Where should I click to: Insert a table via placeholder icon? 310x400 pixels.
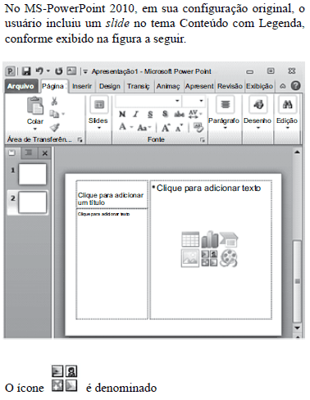pyautogui.click(x=190, y=239)
